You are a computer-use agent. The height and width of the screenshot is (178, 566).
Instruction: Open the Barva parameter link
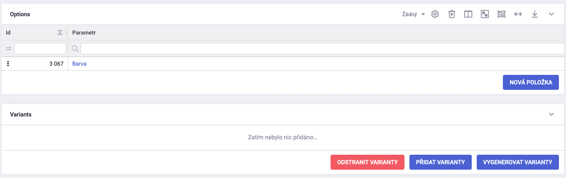pos(79,64)
